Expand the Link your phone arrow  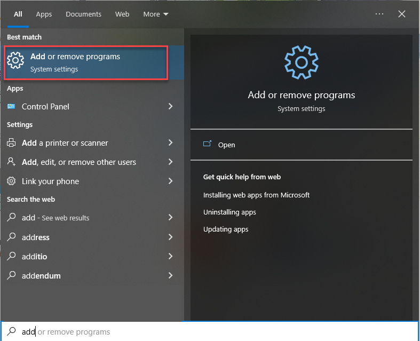point(171,181)
